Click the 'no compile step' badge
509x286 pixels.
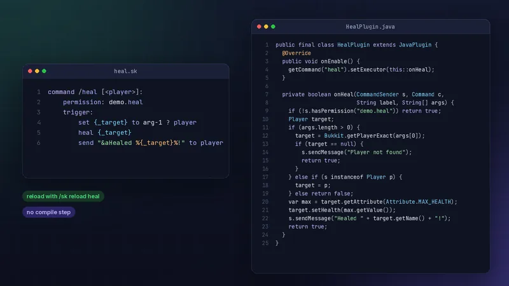point(49,212)
